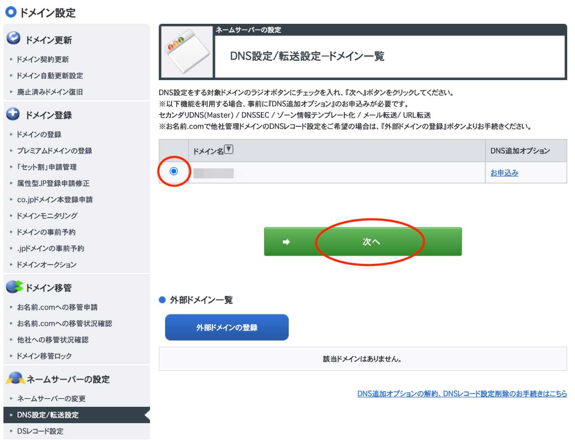Click the 外部ドメインの登録 button
Viewport: 575px width, 440px height.
point(226,327)
